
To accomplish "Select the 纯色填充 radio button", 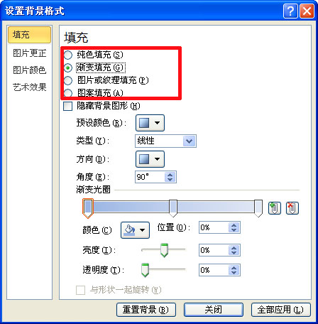I will 68,55.
